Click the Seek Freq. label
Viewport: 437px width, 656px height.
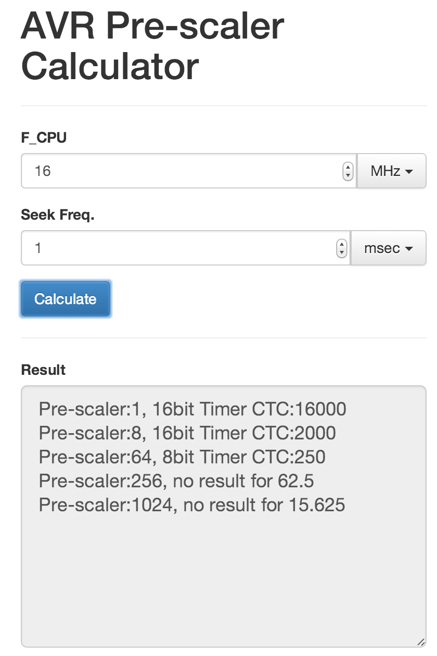[x=57, y=215]
